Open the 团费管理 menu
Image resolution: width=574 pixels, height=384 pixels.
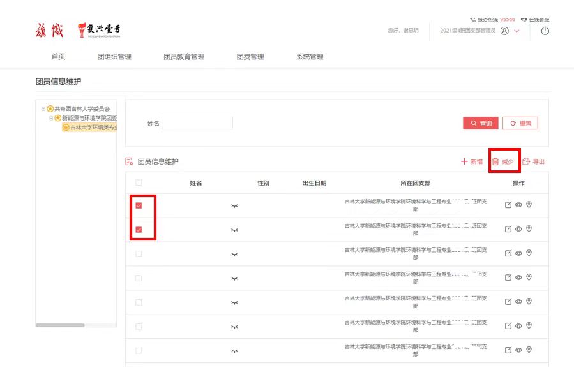(x=250, y=57)
